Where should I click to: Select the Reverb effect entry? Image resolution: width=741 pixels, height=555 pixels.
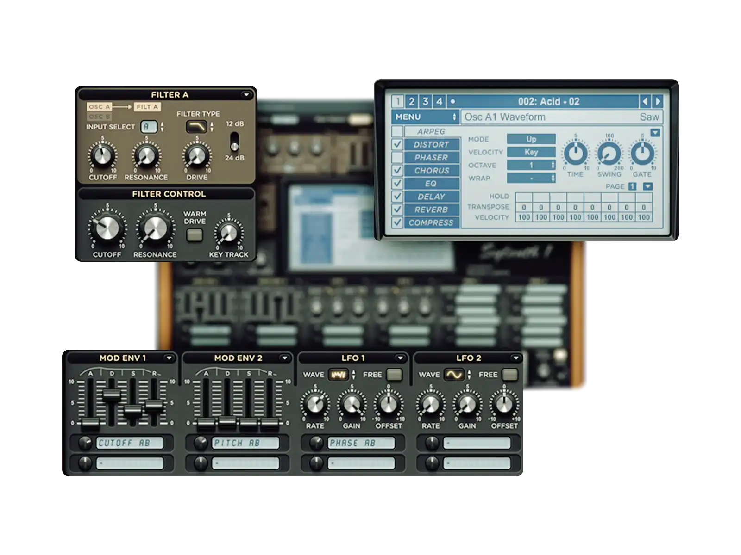tap(431, 210)
